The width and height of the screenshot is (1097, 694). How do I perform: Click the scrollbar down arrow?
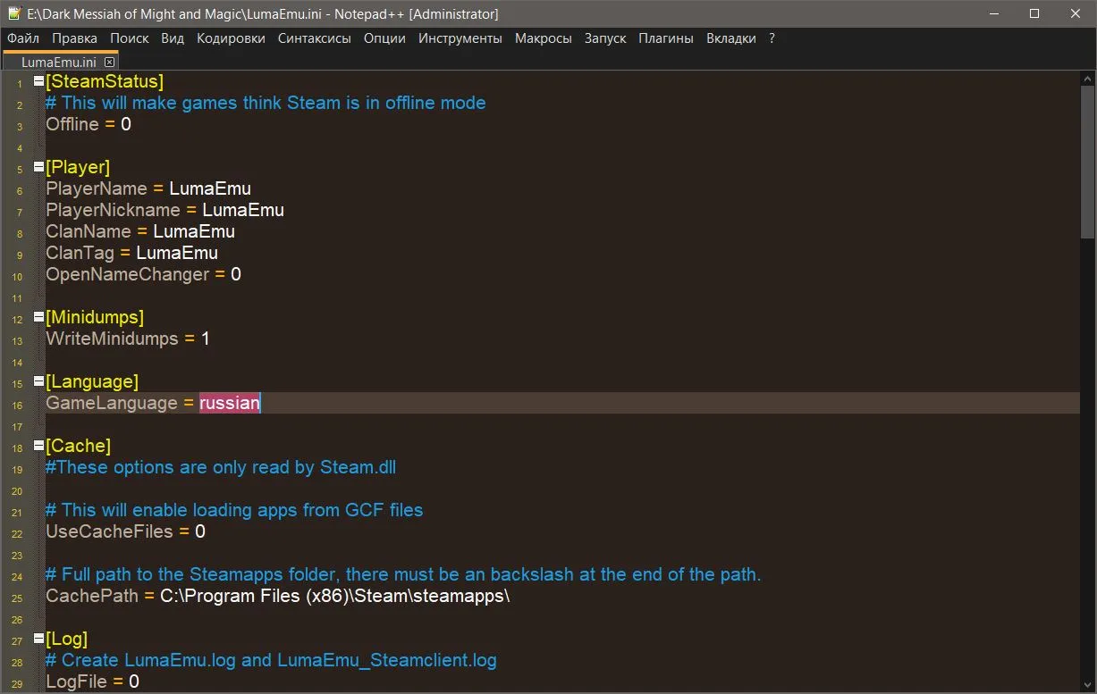1087,685
